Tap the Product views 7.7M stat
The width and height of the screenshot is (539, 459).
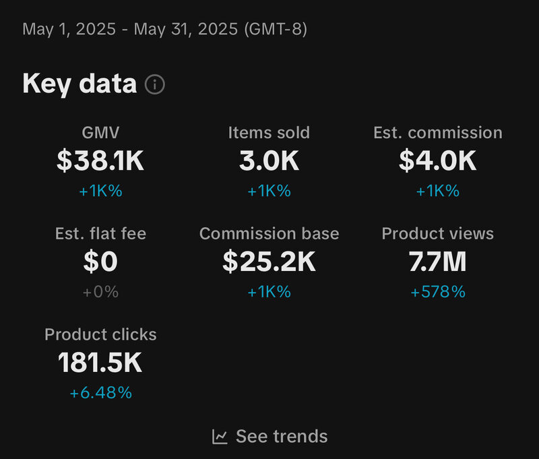click(437, 262)
